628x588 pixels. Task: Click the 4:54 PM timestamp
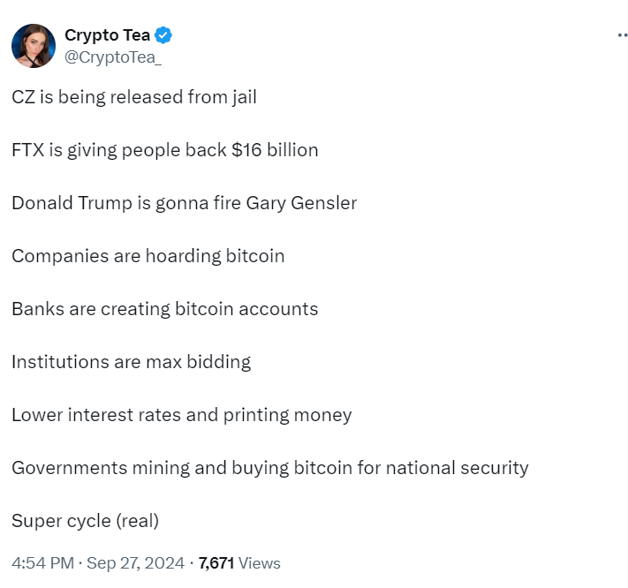pos(41,563)
